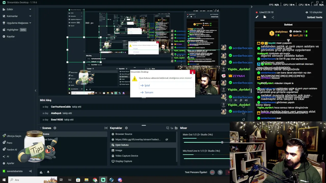Select the Uyarı kutusu source
Screen dimensions: 326x183
coord(143,145)
